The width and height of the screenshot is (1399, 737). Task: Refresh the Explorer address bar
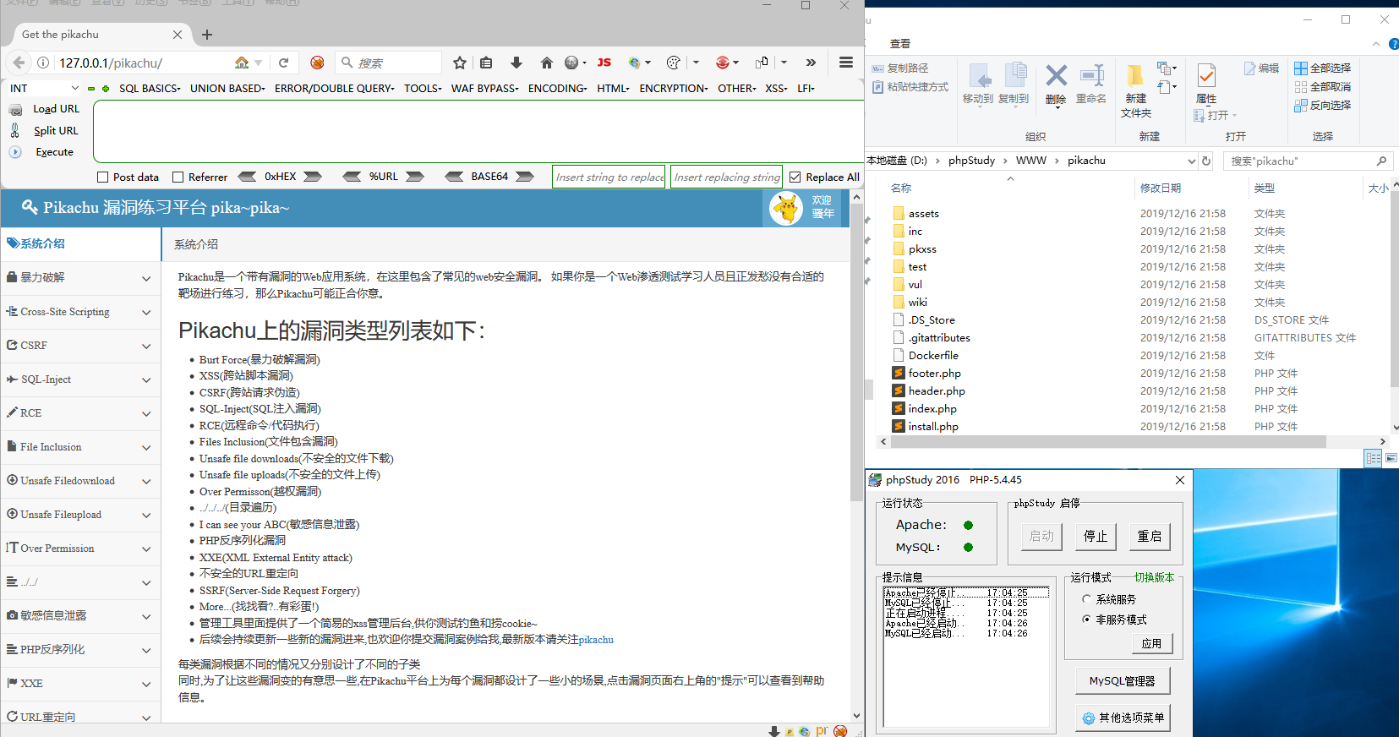click(x=1206, y=161)
